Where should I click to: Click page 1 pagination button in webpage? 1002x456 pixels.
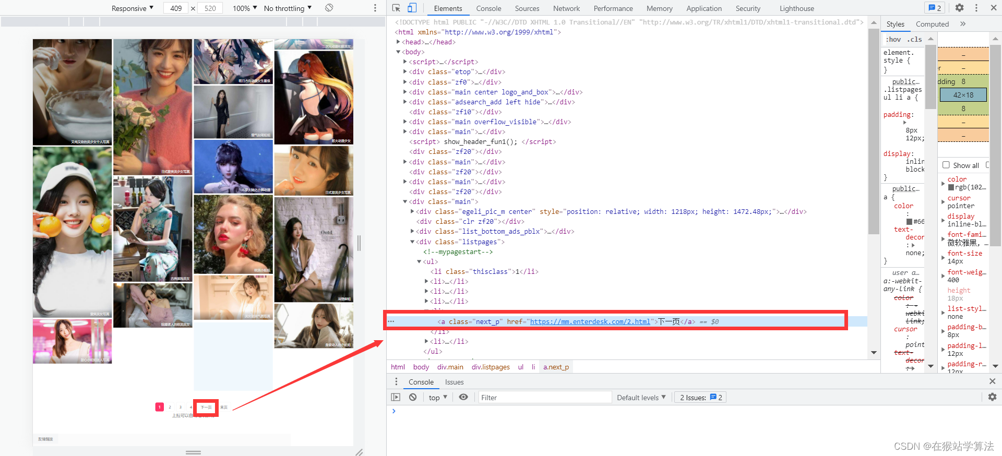pos(160,407)
